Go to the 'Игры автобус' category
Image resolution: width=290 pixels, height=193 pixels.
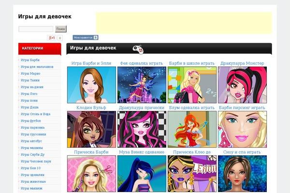[31, 141]
